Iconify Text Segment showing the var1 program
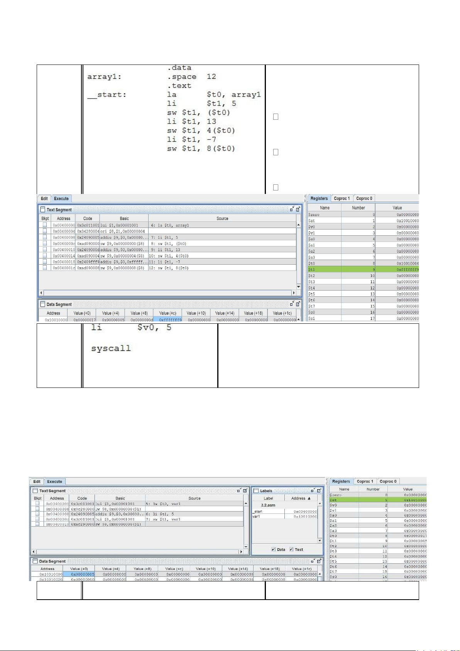Viewport: 460px width, 651px height. (x=239, y=491)
